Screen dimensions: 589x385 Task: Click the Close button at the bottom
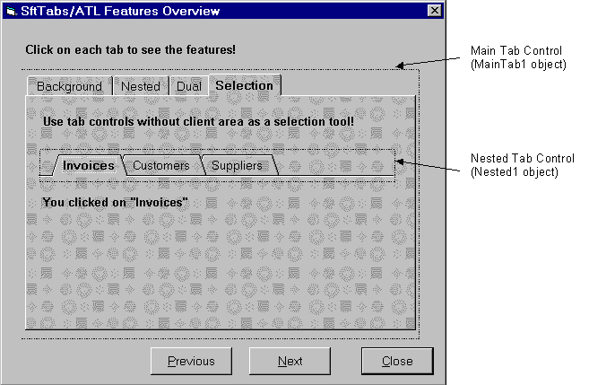[x=396, y=361]
